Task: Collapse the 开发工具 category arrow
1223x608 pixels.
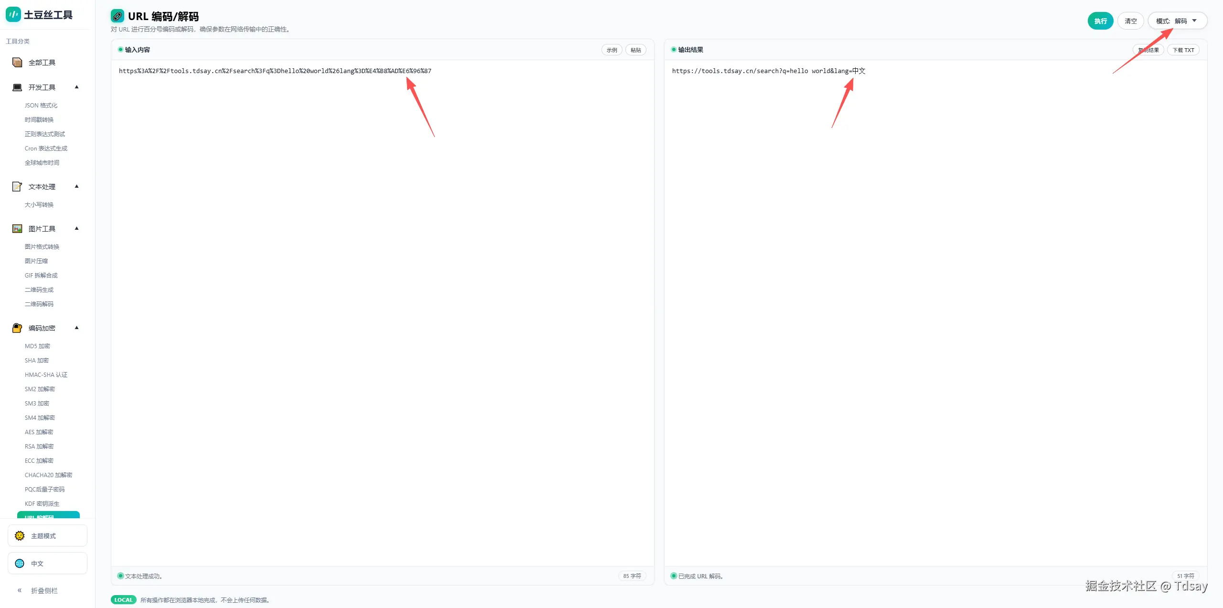Action: point(76,87)
